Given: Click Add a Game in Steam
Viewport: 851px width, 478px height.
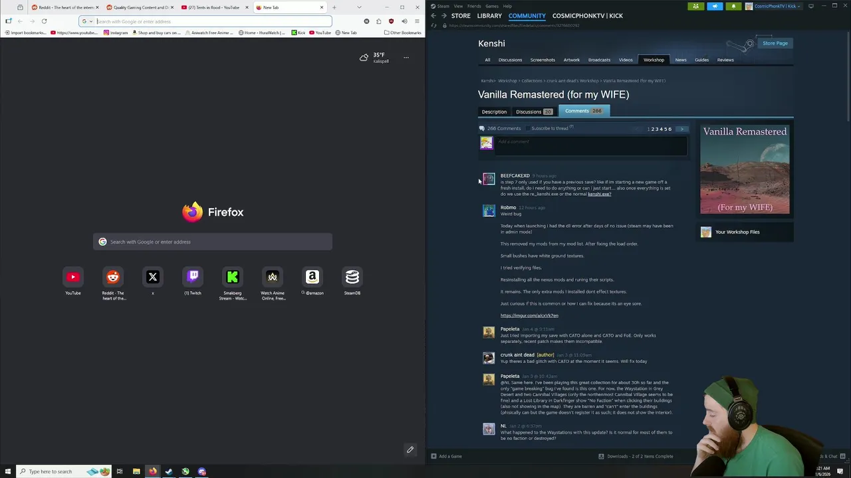Looking at the screenshot, I should point(446,456).
